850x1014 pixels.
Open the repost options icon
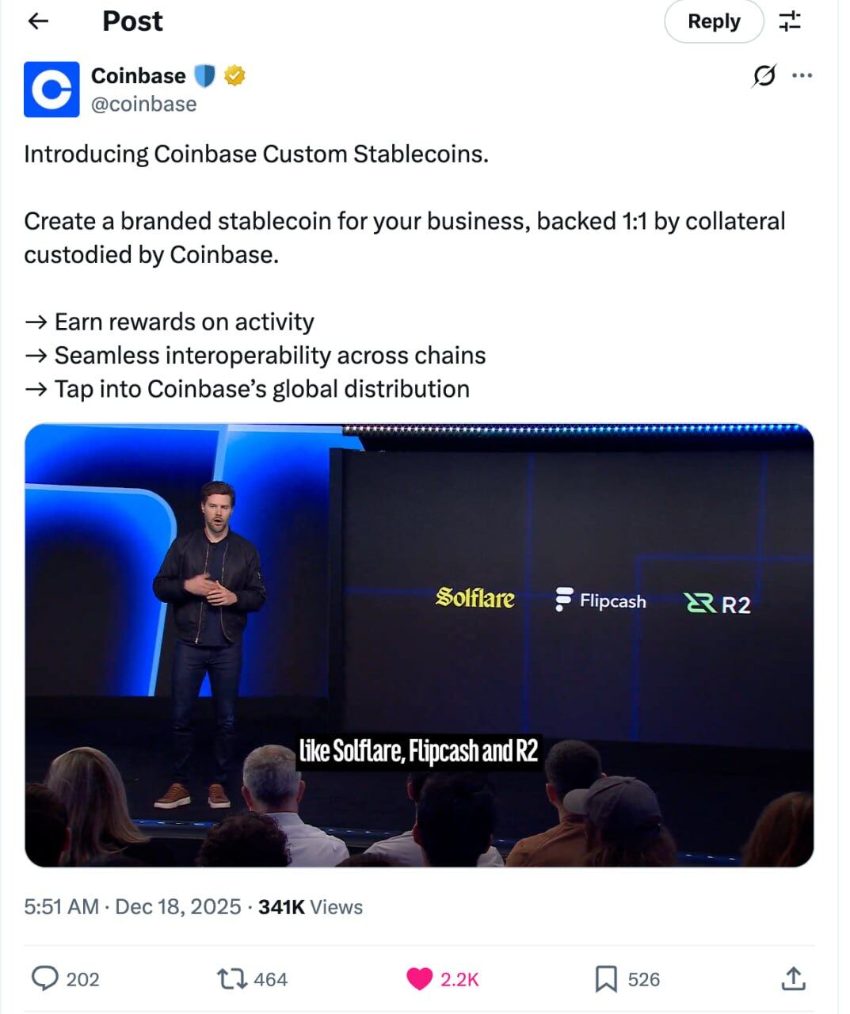click(x=232, y=979)
